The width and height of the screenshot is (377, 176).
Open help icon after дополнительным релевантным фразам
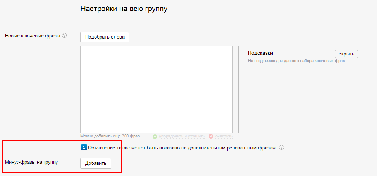(282, 148)
